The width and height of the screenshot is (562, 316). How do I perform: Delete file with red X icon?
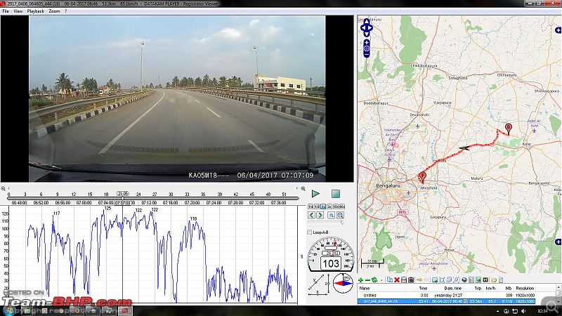(x=397, y=279)
